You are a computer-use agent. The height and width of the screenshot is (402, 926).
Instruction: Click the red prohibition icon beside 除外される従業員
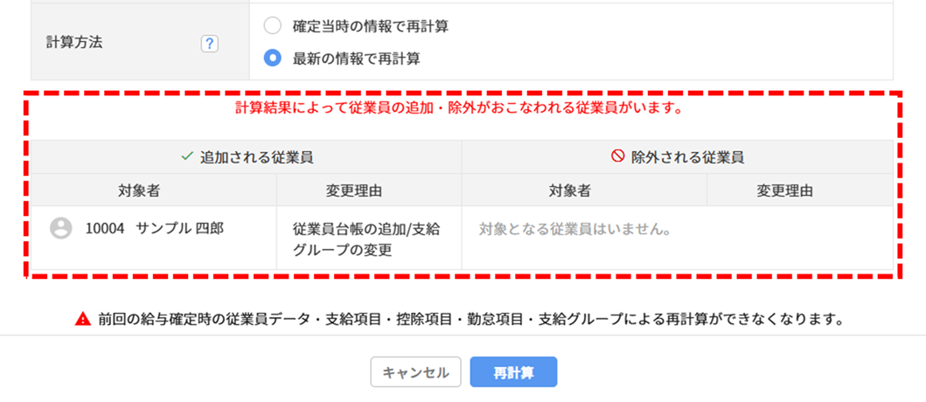pos(617,157)
